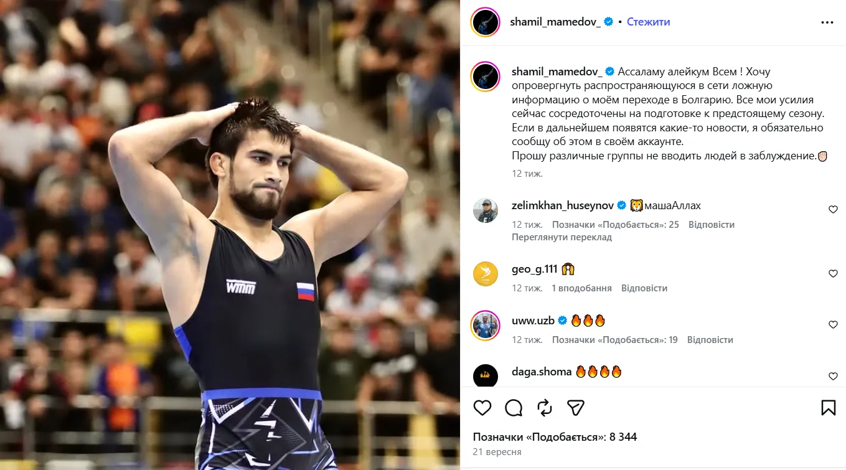Like the post with the heart icon

coord(482,408)
